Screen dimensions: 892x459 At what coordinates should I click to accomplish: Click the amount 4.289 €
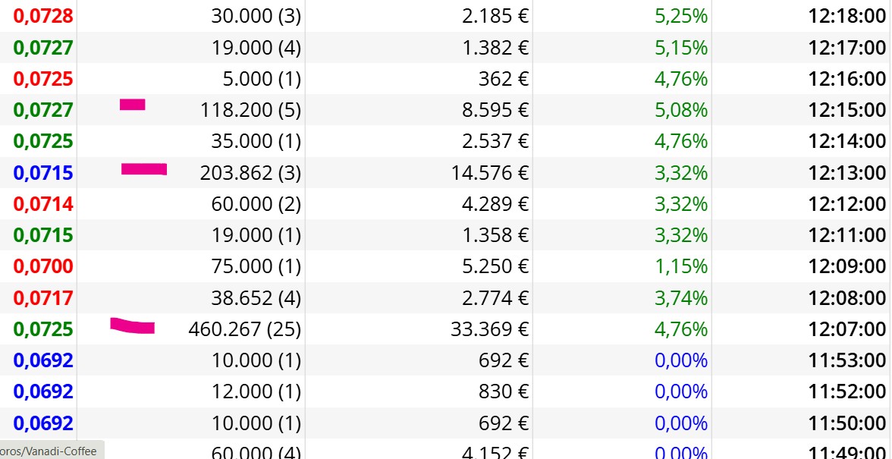tap(495, 203)
